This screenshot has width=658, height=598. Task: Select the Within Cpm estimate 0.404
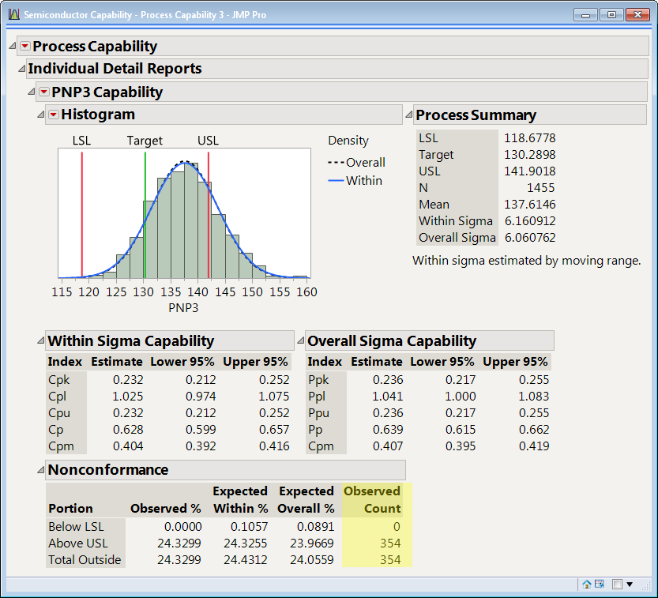click(128, 446)
